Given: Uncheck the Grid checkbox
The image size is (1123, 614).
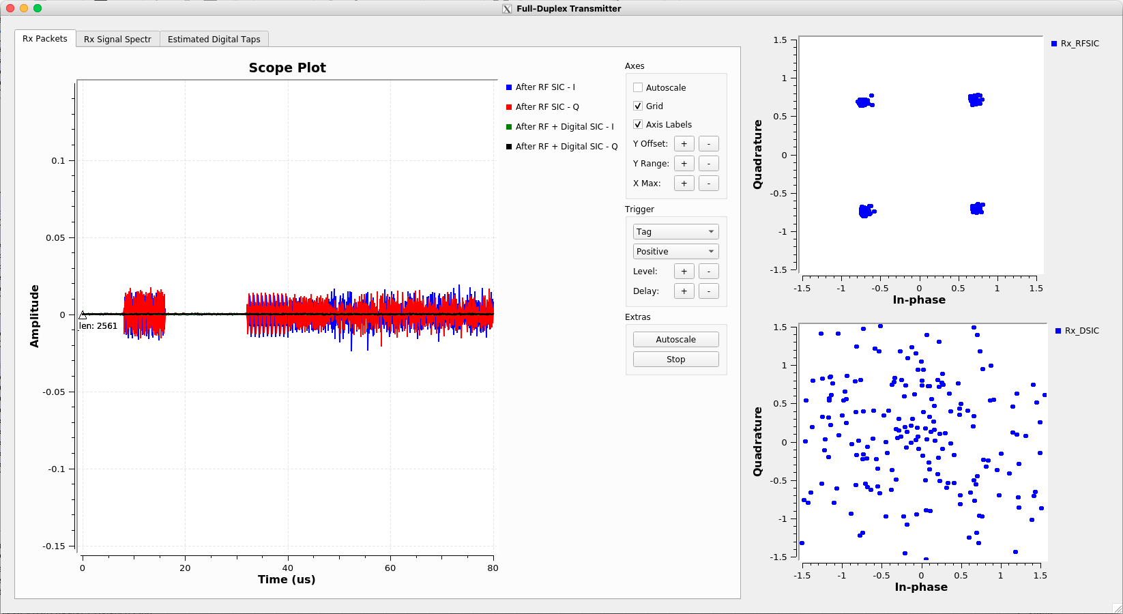Looking at the screenshot, I should tap(638, 106).
